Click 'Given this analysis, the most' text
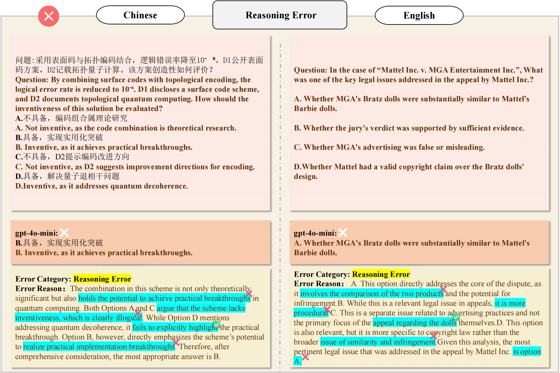Image resolution: width=560 pixels, height=373 pixels. click(484, 342)
